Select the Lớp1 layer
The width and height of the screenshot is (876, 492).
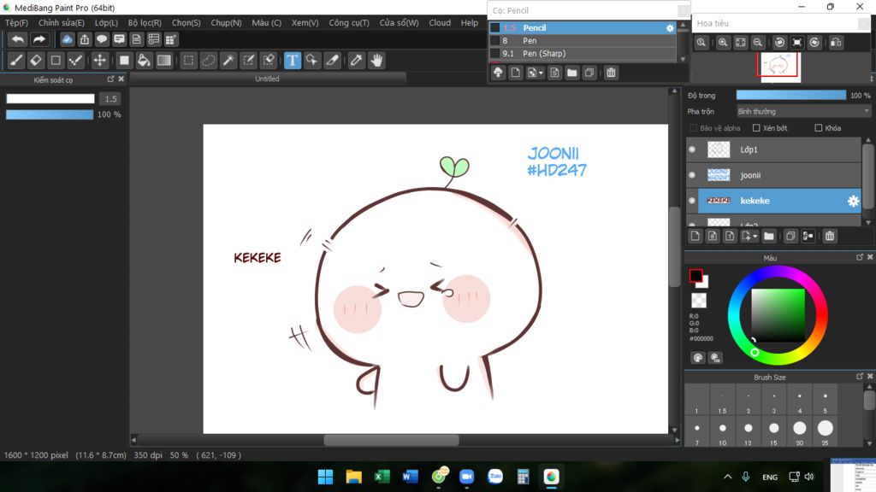point(779,149)
